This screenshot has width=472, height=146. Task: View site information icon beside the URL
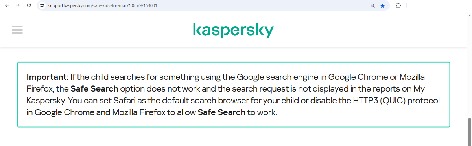pyautogui.click(x=42, y=6)
